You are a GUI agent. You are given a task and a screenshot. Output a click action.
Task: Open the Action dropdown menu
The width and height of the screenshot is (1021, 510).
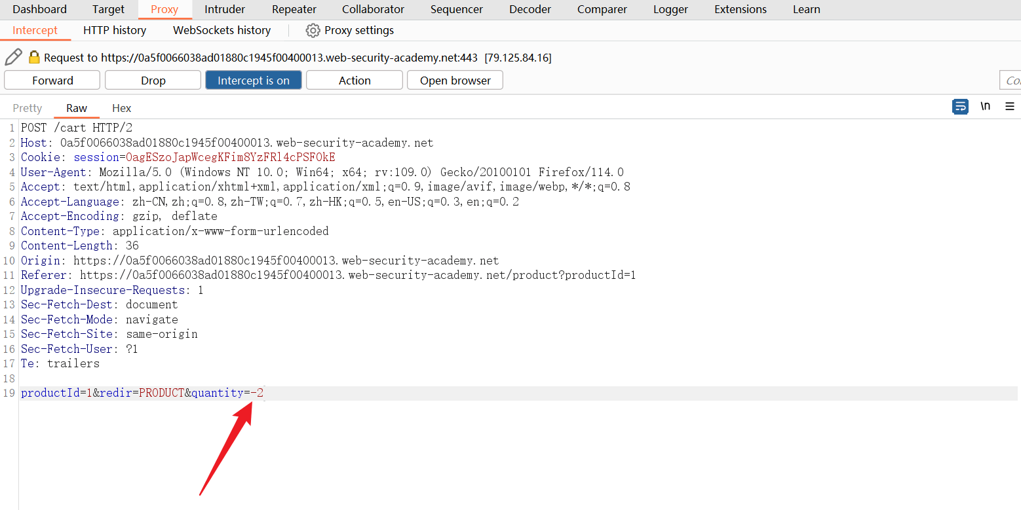coord(355,81)
